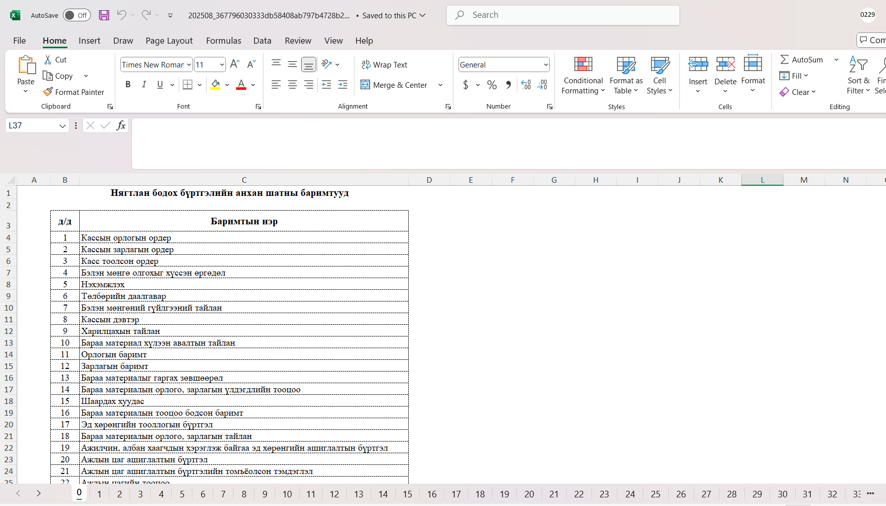Open font color dropdown arrow
Image resolution: width=886 pixels, height=506 pixels.
coord(253,85)
